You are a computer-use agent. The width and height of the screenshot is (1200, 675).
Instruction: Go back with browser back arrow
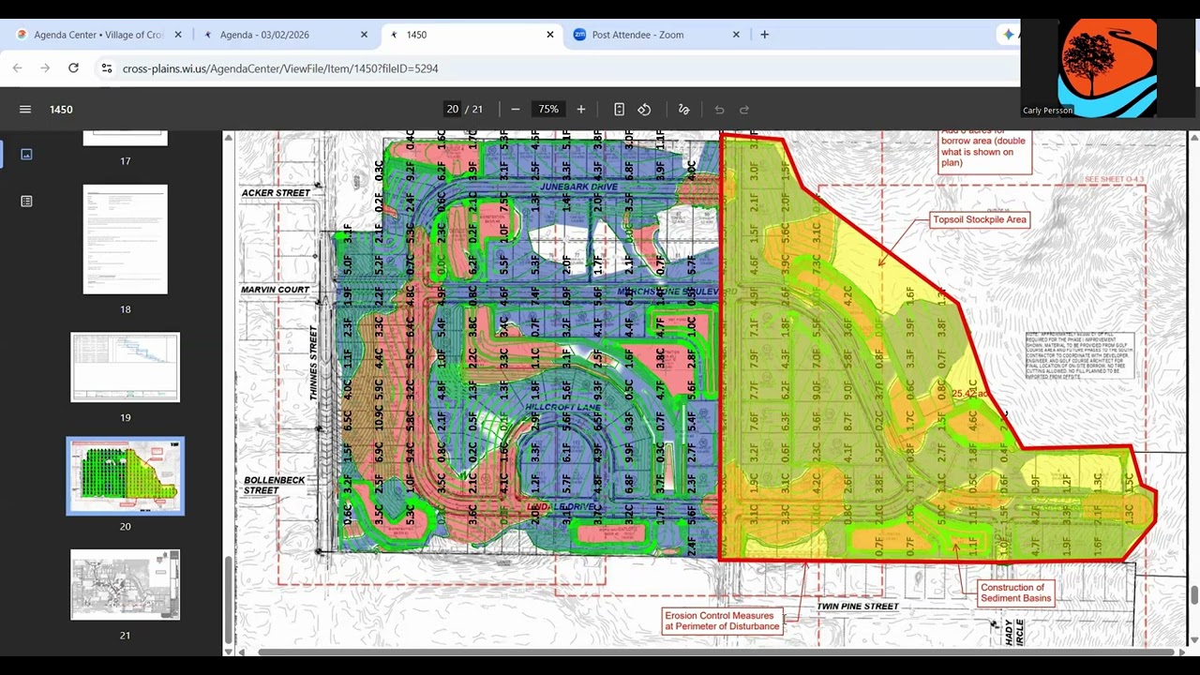click(17, 68)
